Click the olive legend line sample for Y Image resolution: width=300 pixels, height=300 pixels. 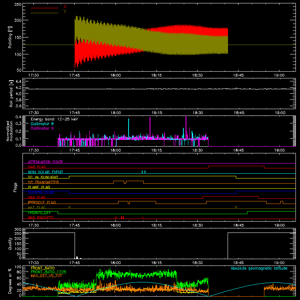click(x=45, y=13)
